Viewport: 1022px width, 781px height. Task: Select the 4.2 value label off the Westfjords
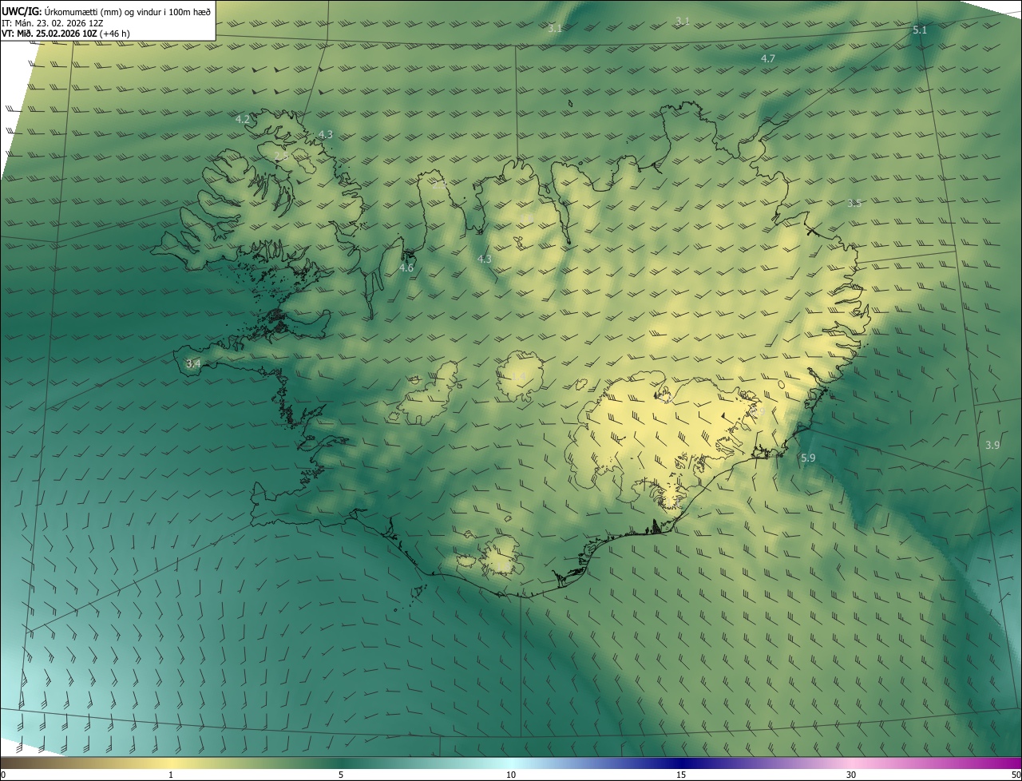243,119
